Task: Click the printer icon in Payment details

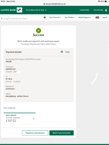Action: click(x=62, y=52)
